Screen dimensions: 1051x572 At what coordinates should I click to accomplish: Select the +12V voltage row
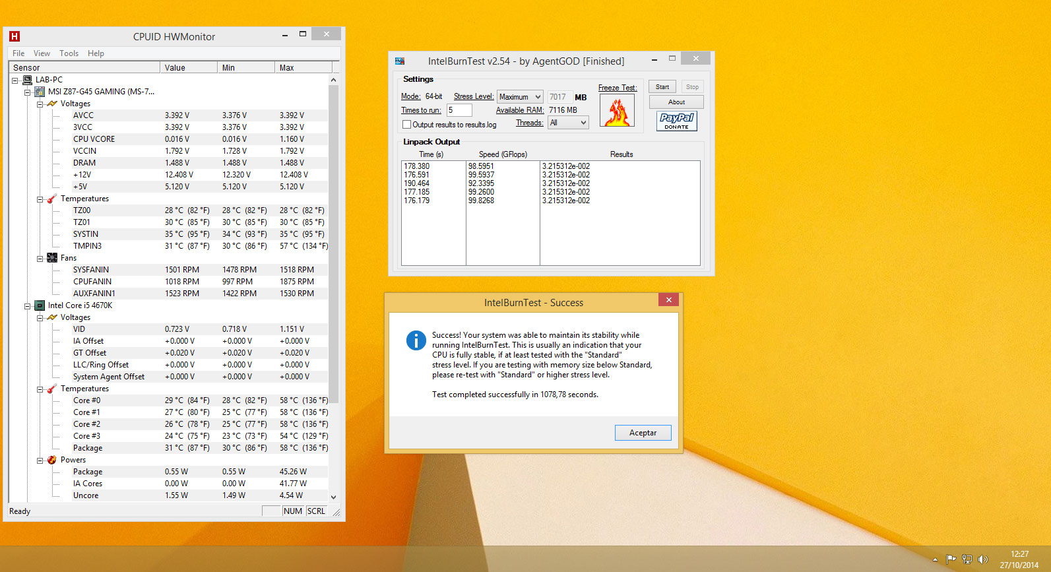point(200,175)
